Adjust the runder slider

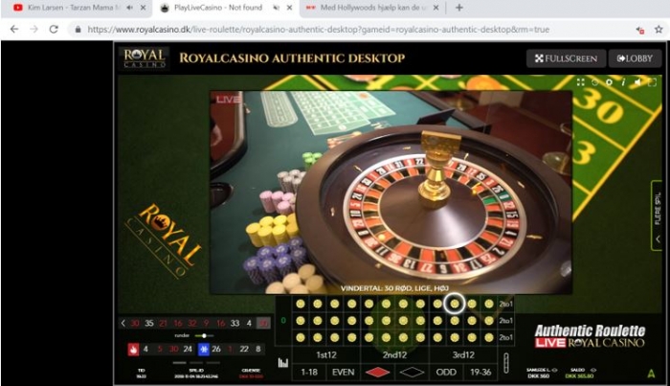coord(204,335)
